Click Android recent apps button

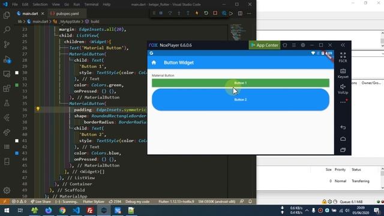pos(343,150)
